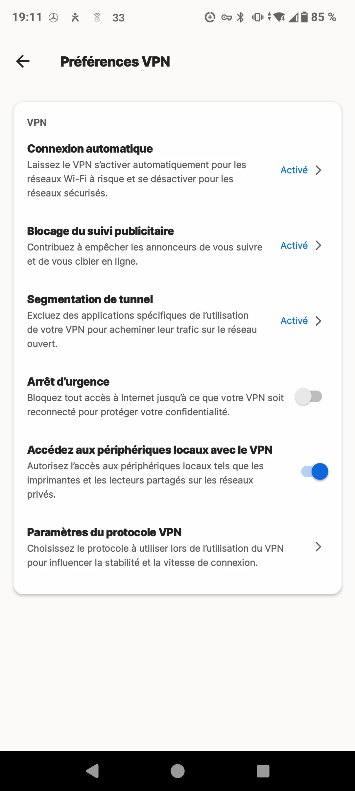Viewport: 355px width, 791px height.
Task: Tap the Android recent apps square
Action: 263,771
